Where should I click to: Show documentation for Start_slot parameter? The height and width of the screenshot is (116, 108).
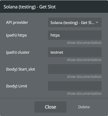pyautogui.click(x=84, y=77)
